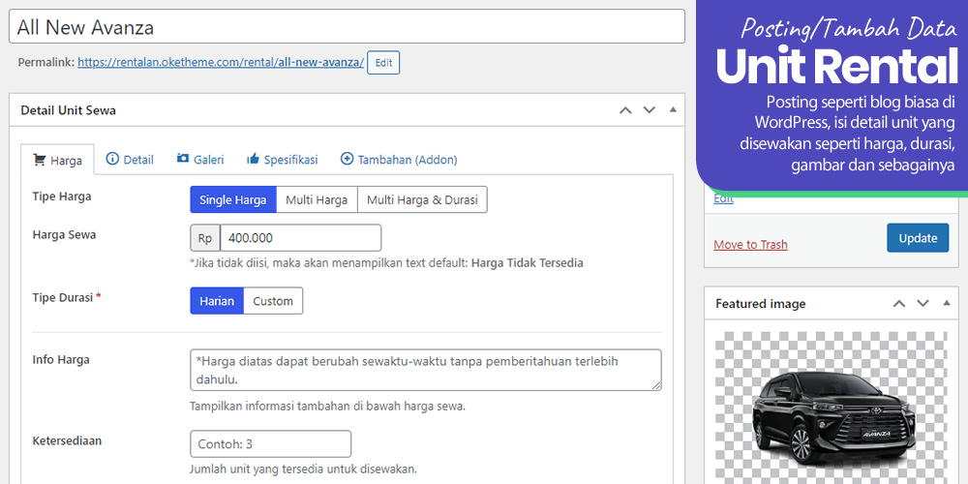Move Detail Unit Sewa panel up
Screen dimensions: 968x484
tap(625, 110)
